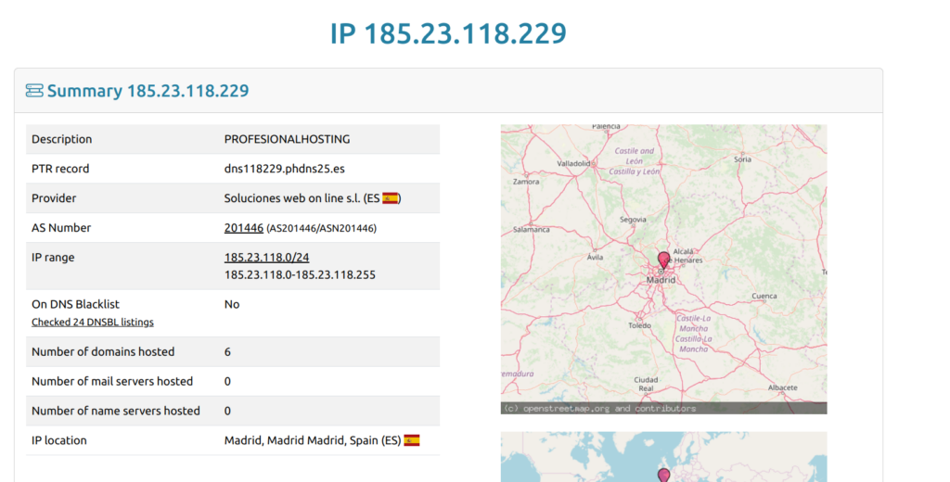The height and width of the screenshot is (482, 950).
Task: Click the location pin over Madrid
Action: (x=663, y=260)
